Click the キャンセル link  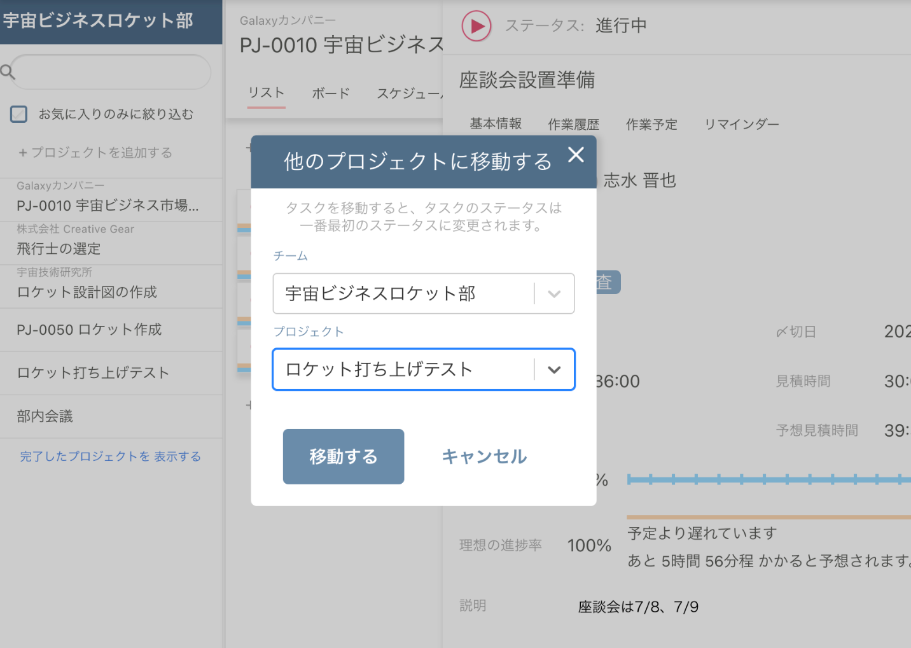pyautogui.click(x=483, y=456)
